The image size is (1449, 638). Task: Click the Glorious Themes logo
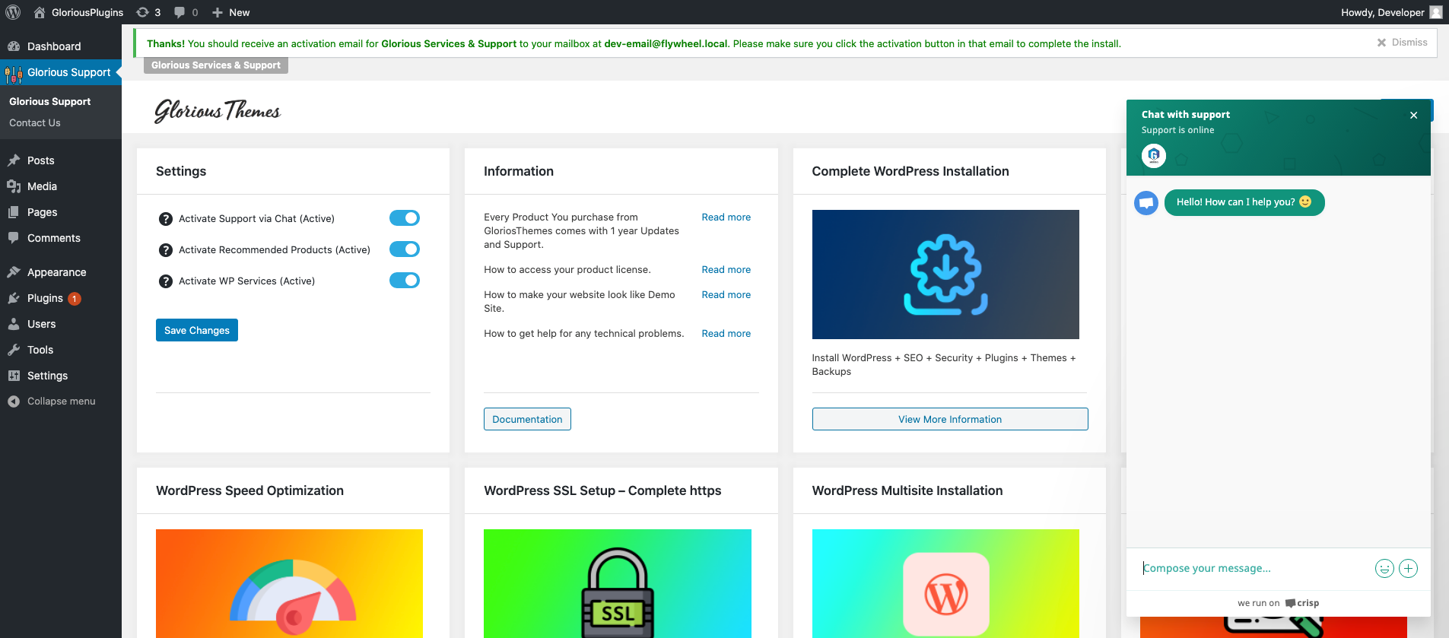pyautogui.click(x=218, y=111)
